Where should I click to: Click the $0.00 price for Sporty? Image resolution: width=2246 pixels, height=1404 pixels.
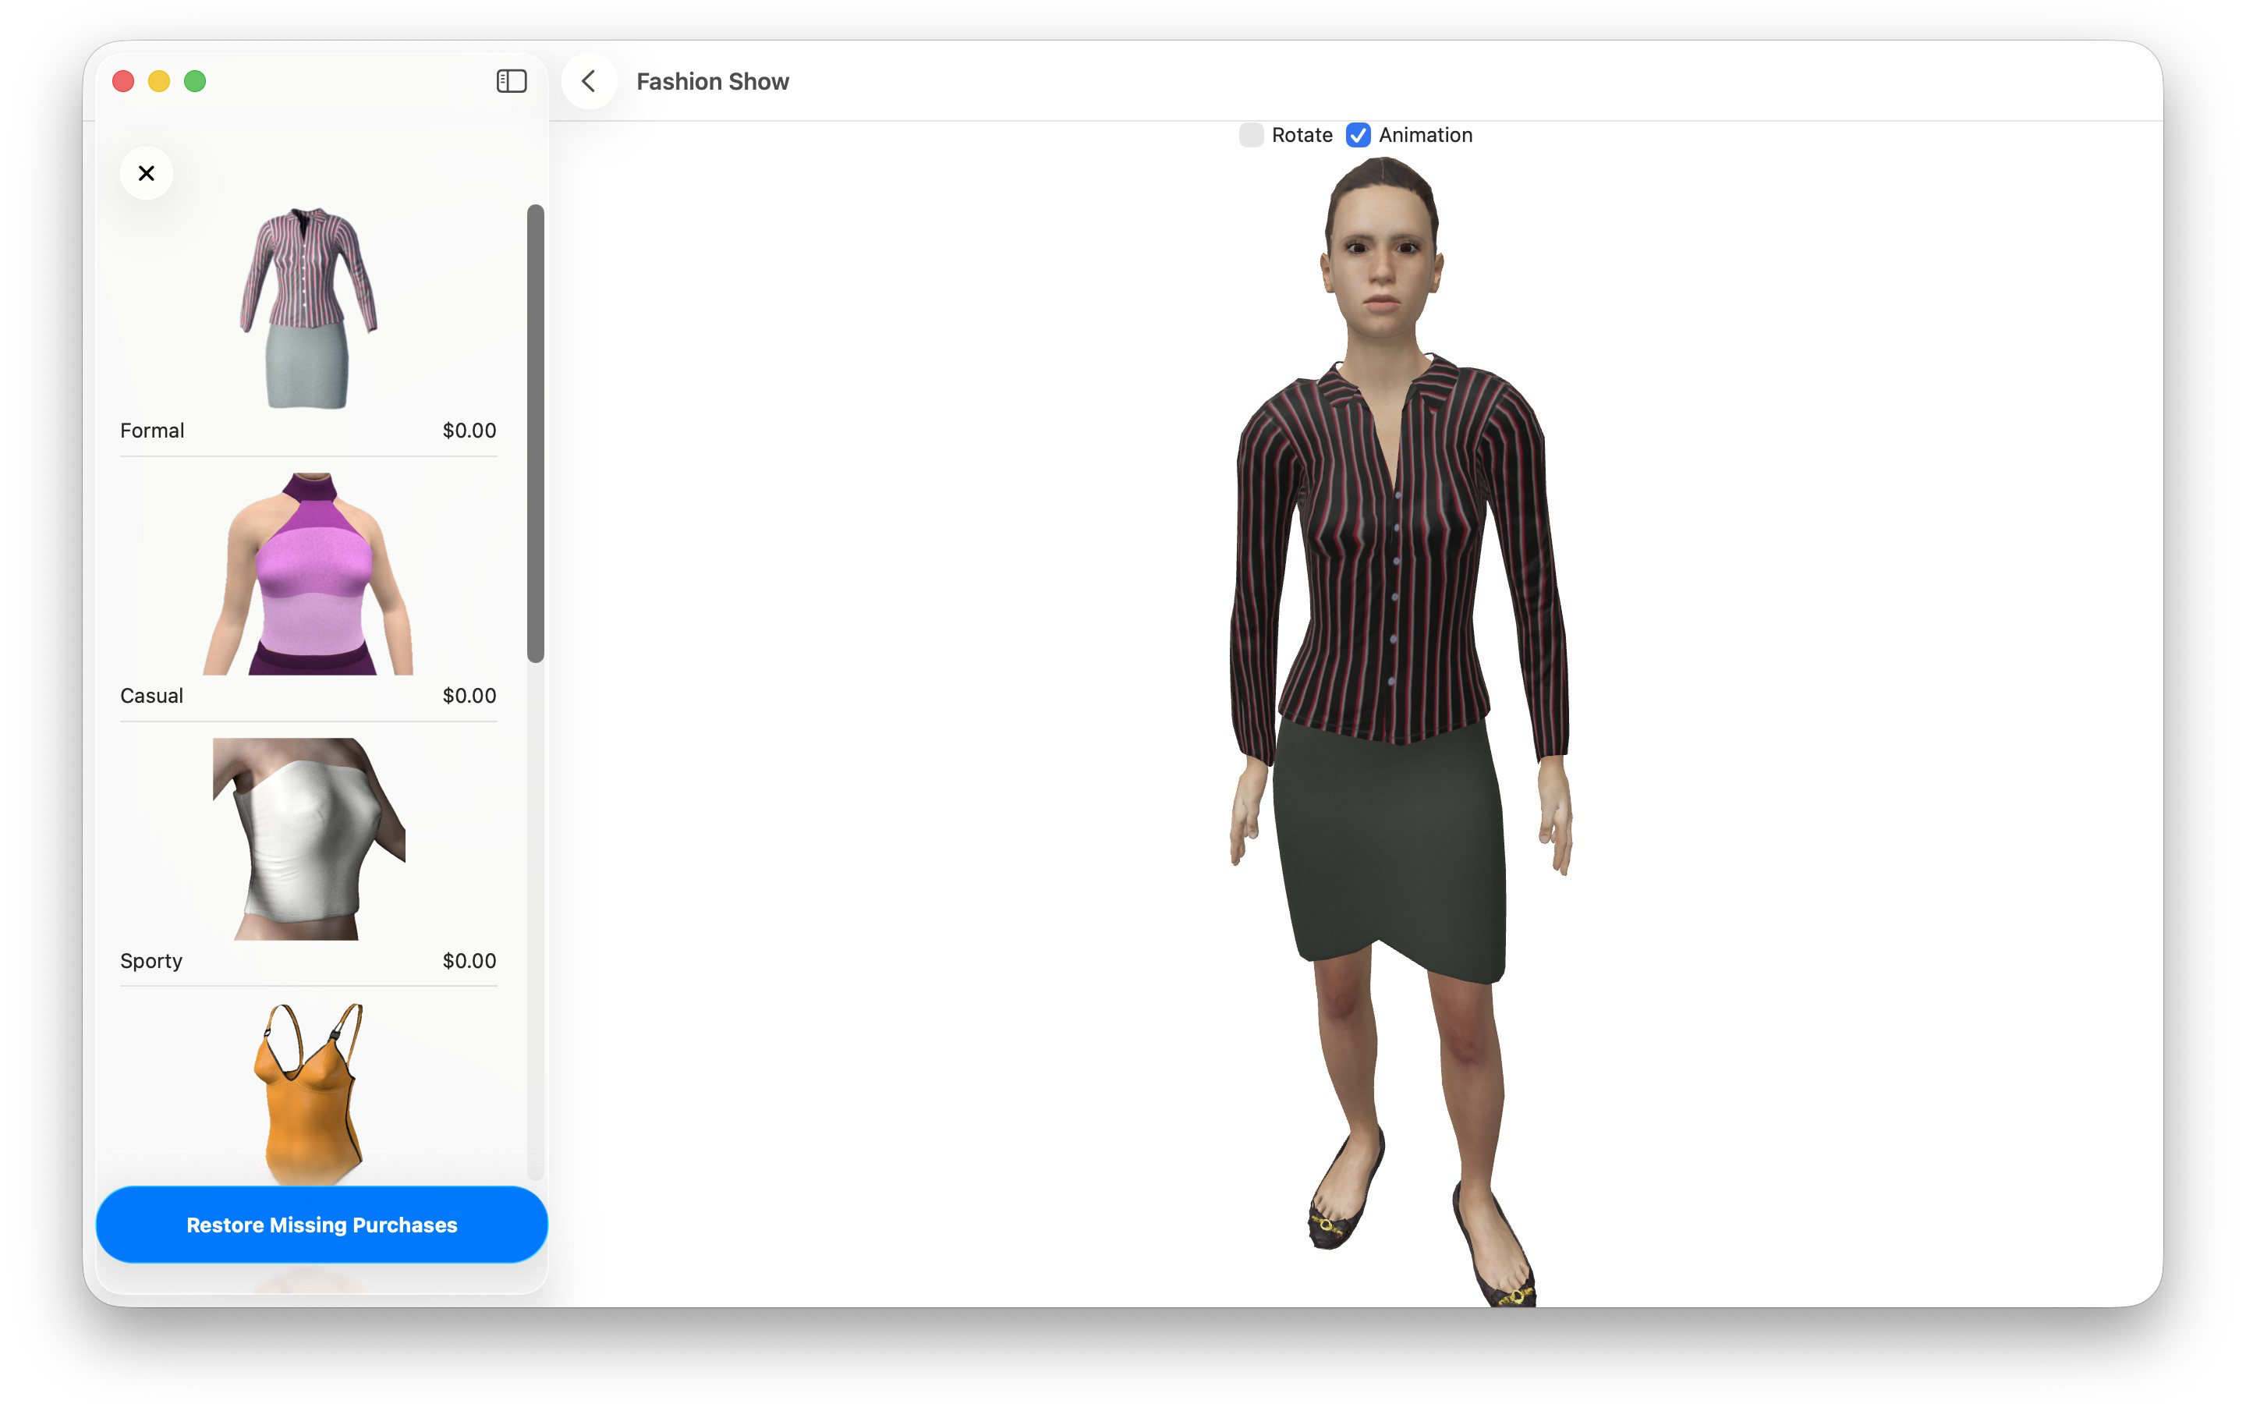click(x=469, y=961)
